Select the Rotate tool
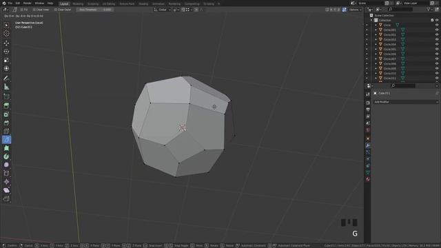This screenshot has width=441, height=248. pos(6,52)
